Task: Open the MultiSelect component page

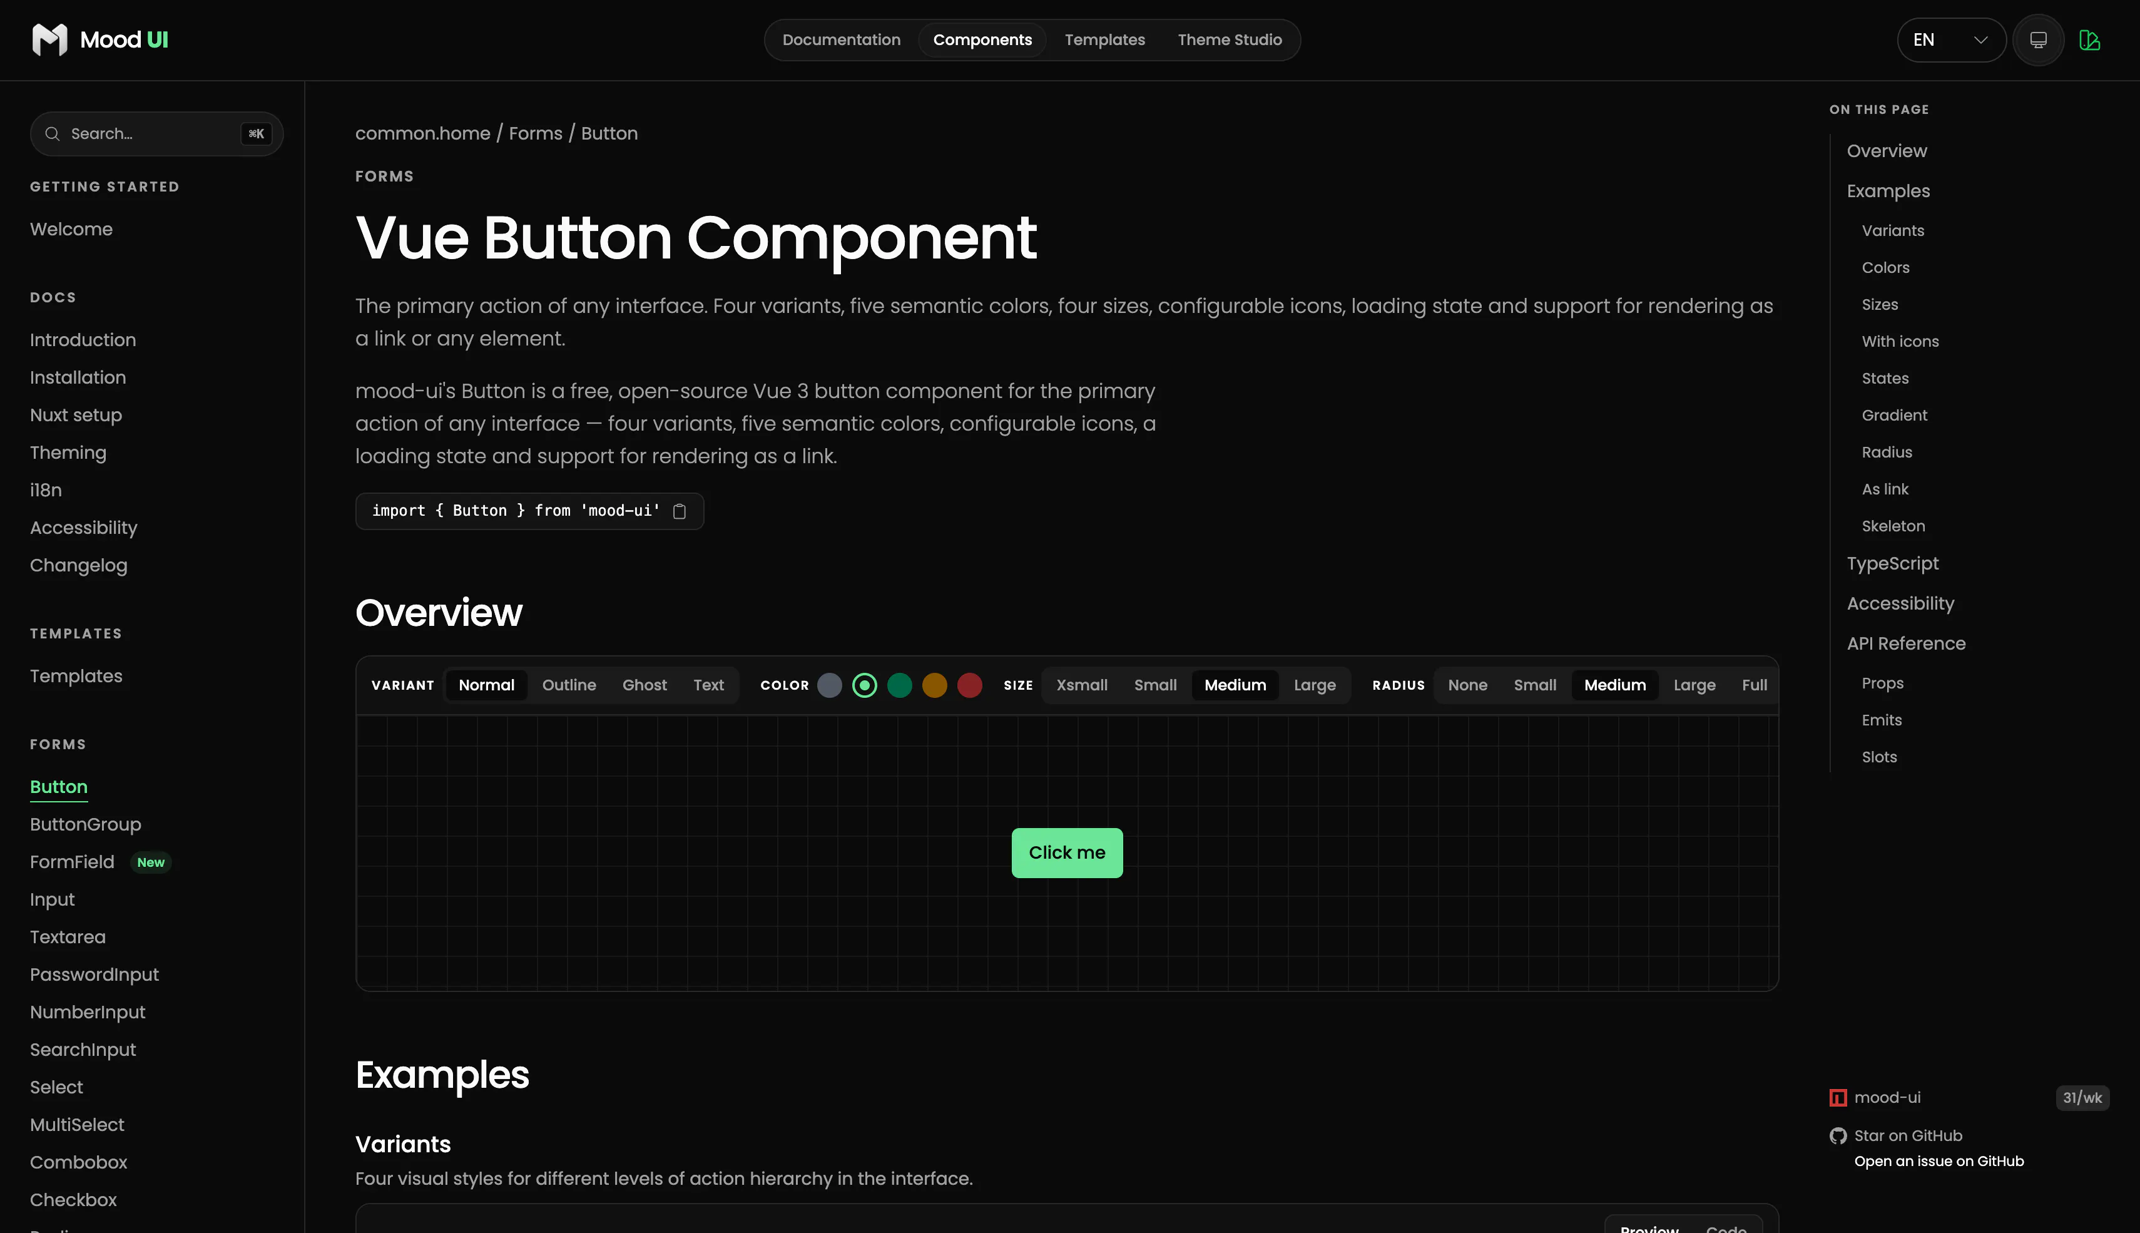Action: pos(77,1125)
